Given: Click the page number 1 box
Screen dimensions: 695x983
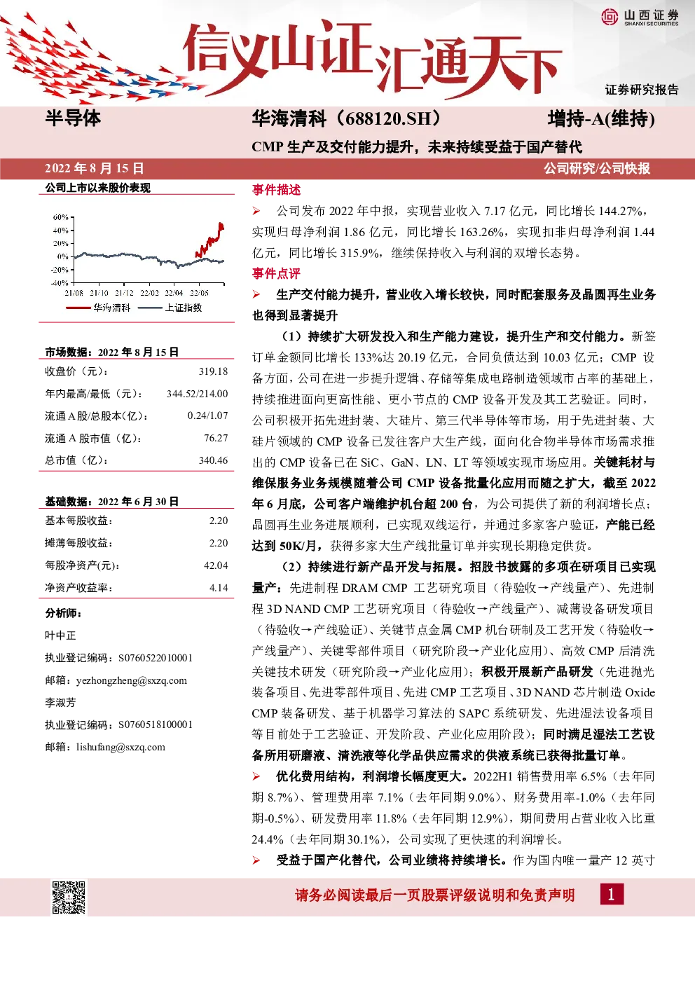Looking at the screenshot, I should click(612, 894).
